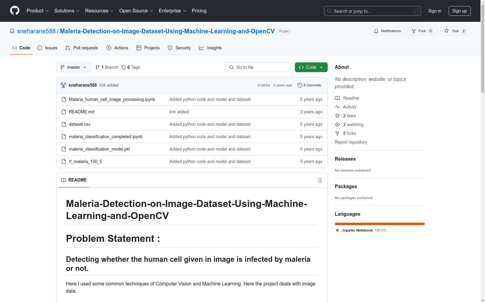The height and width of the screenshot is (303, 485).
Task: Click sneharane588's avatar icon in commit row
Action: tap(63, 85)
